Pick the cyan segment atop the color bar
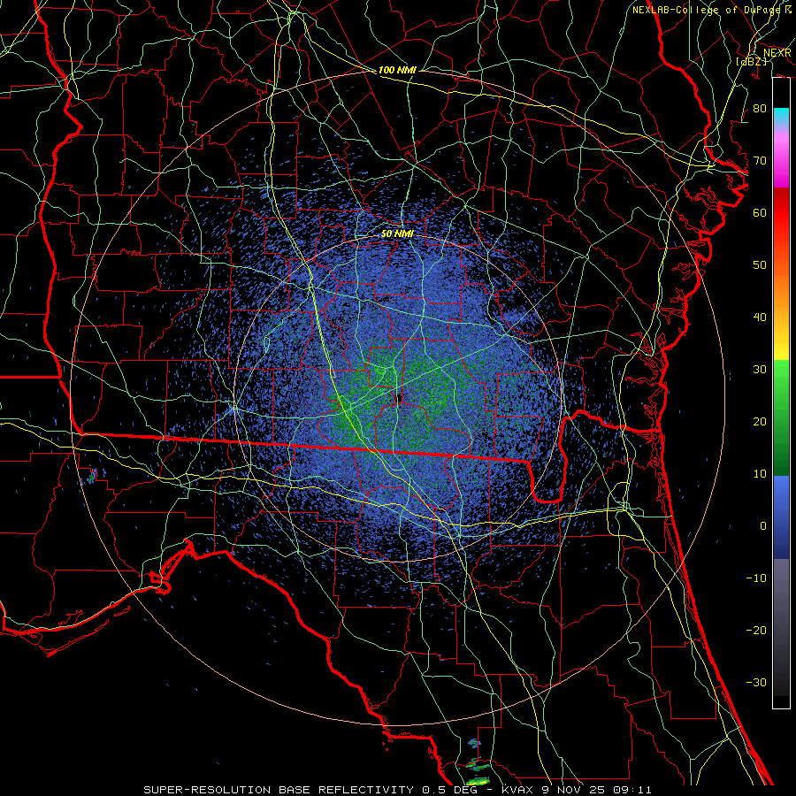Screen dimensions: 796x796 781,116
